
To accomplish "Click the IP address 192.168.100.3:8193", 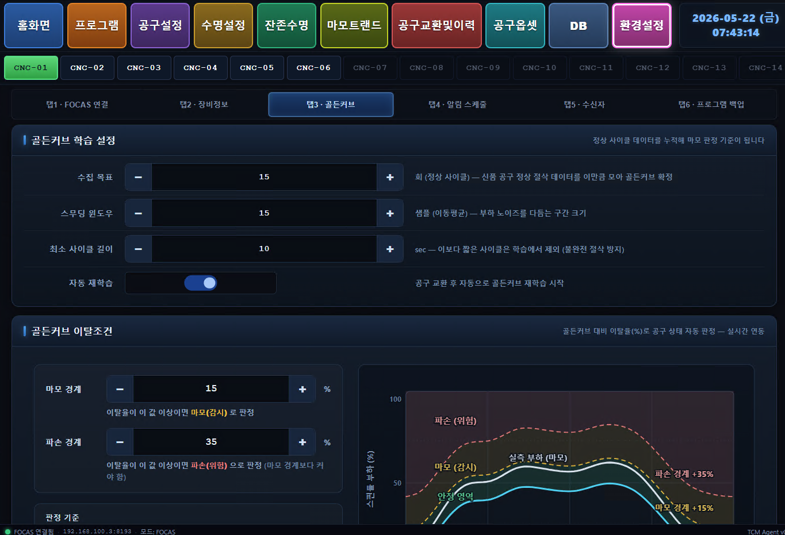I will pos(97,532).
